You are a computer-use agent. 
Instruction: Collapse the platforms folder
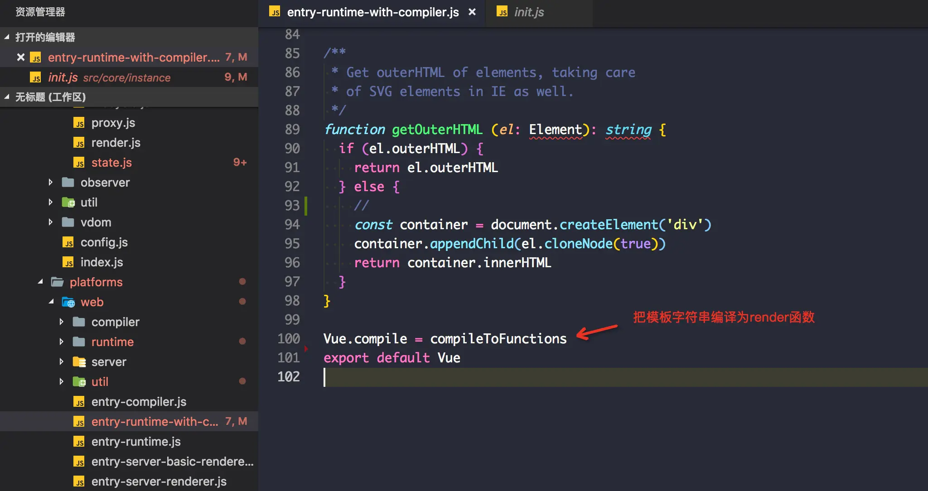[x=40, y=282]
